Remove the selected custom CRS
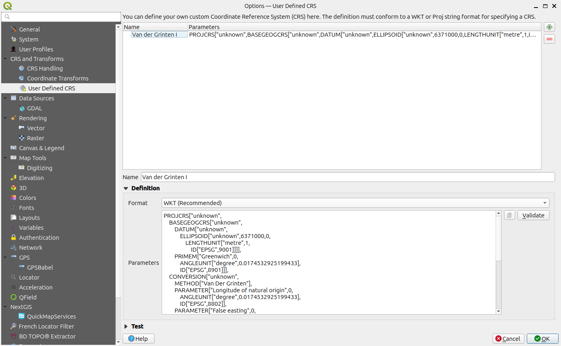Viewport: 561px width, 346px height. [x=549, y=39]
